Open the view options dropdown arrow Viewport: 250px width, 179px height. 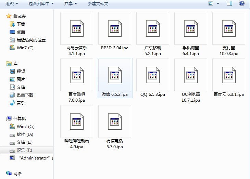pos(218,3)
